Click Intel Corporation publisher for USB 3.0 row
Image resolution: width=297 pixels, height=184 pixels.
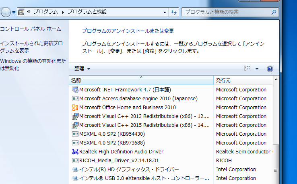pos(236,178)
